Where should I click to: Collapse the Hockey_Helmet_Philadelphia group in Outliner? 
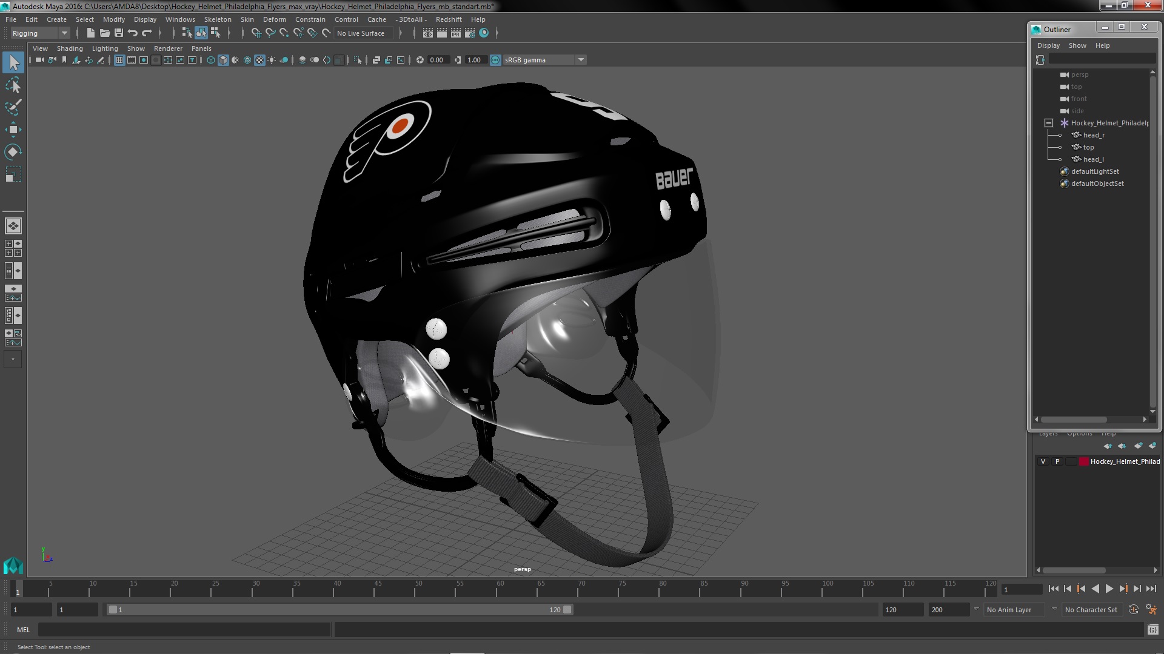tap(1049, 123)
